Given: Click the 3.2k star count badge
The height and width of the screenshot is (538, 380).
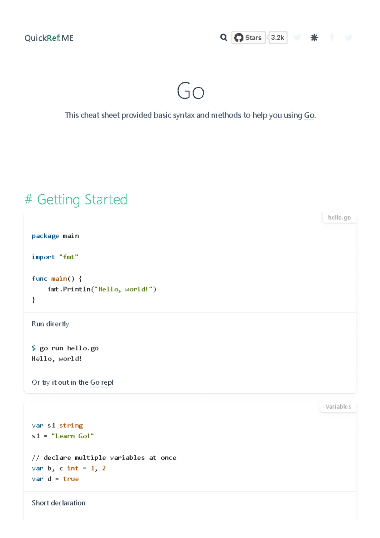Looking at the screenshot, I should (x=278, y=38).
